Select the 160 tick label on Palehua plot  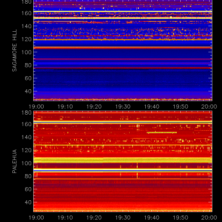[26, 124]
